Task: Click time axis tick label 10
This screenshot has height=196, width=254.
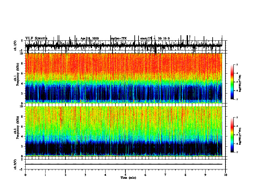Action: [225, 175]
